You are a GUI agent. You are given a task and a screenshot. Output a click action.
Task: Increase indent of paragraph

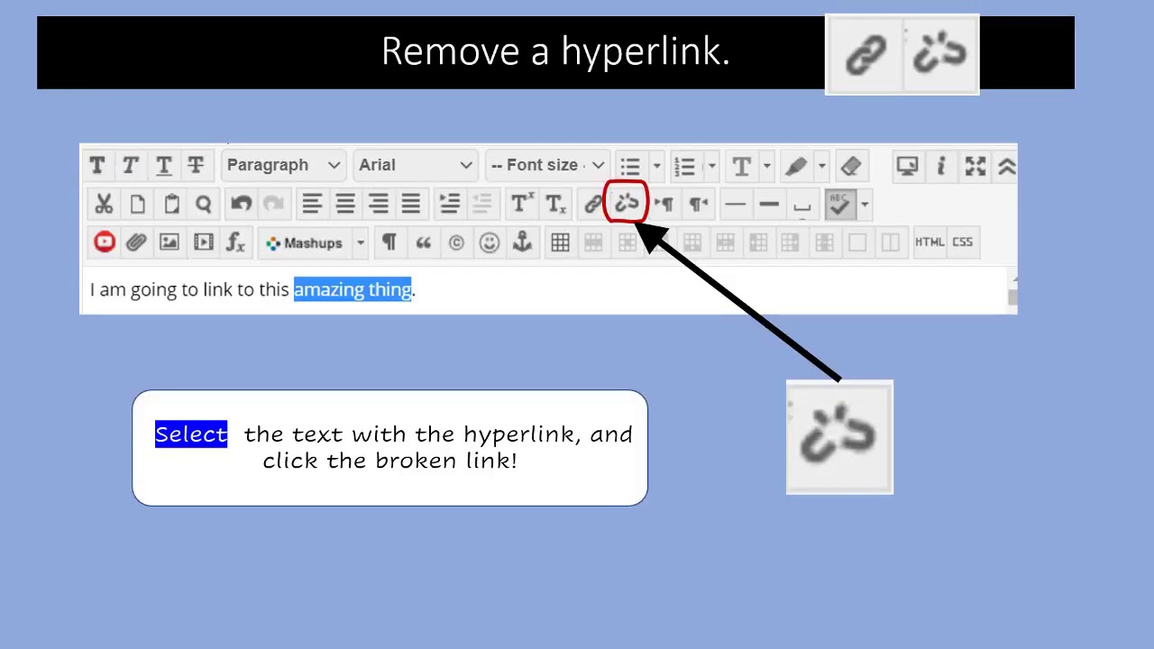[449, 205]
